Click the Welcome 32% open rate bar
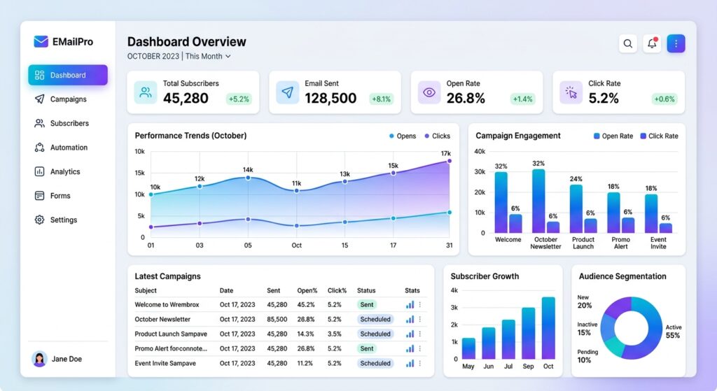The image size is (717, 391). 501,202
